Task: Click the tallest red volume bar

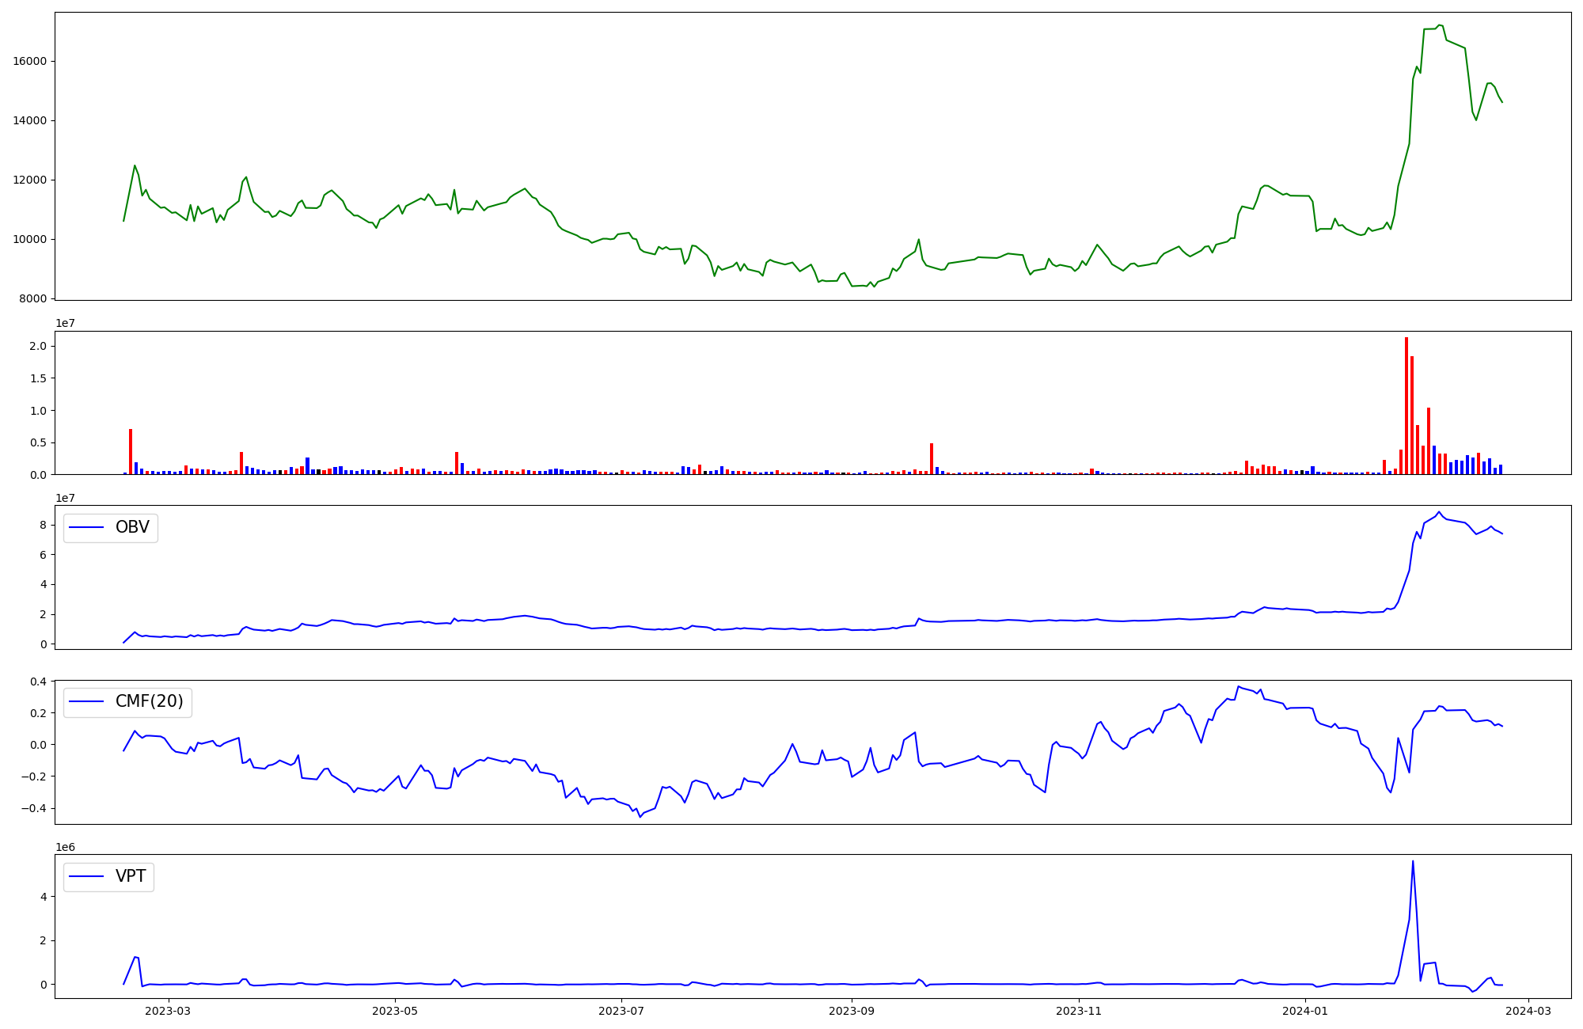Action: click(1406, 405)
